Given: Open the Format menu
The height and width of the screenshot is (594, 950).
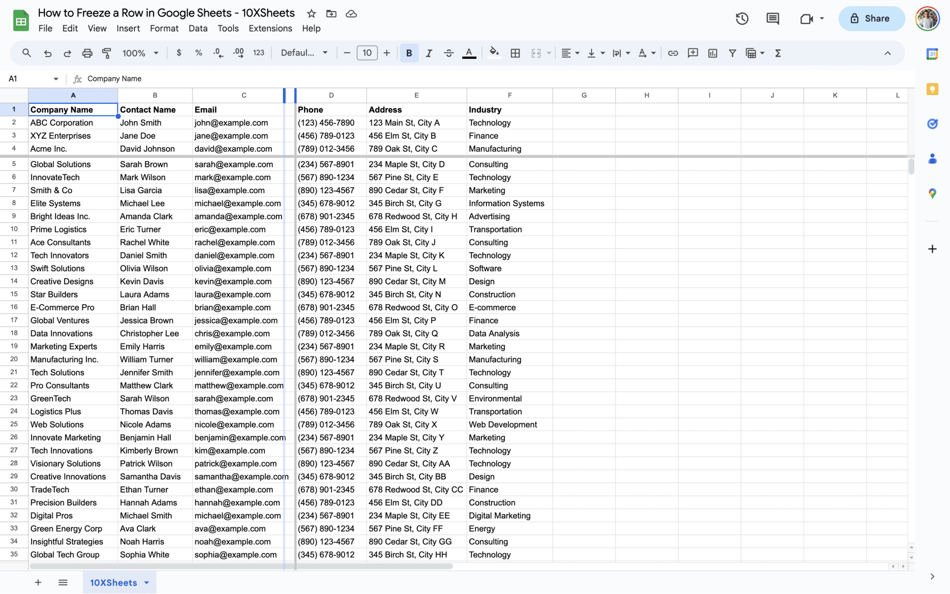Looking at the screenshot, I should [x=164, y=28].
